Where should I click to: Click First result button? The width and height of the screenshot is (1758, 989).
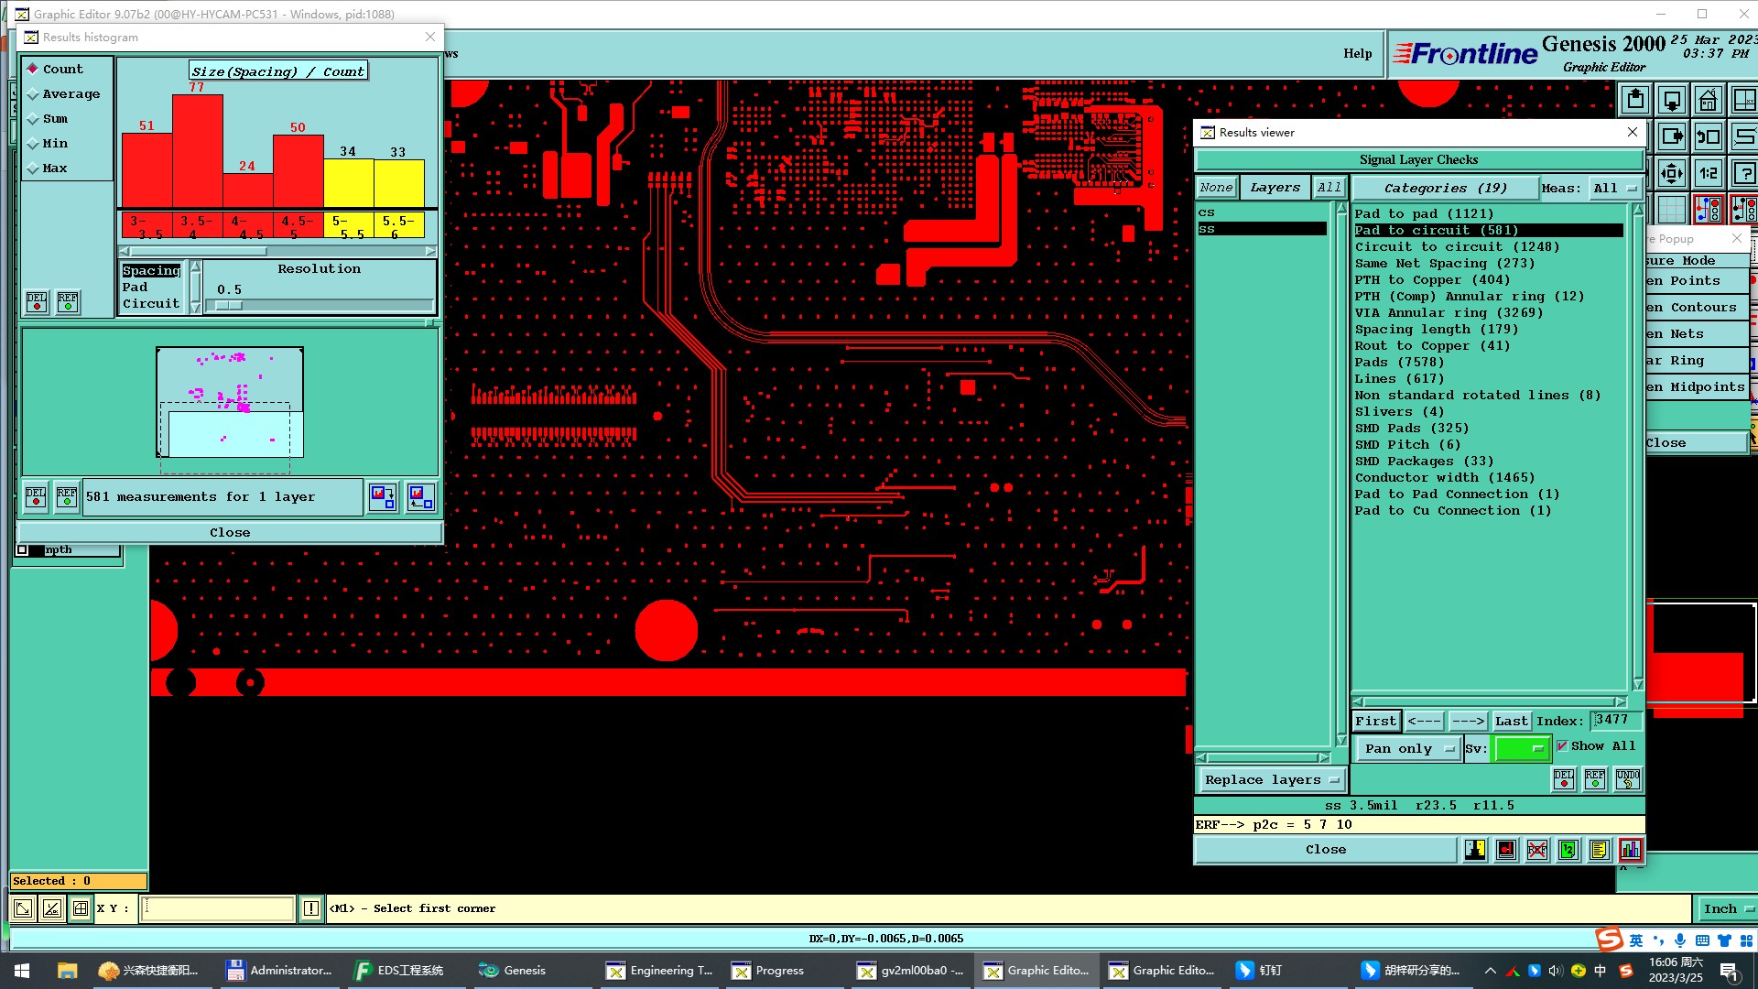(x=1375, y=721)
